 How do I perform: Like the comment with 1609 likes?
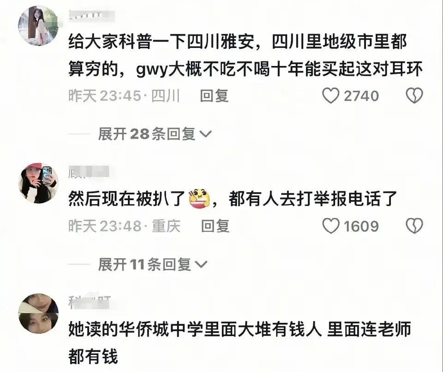click(x=330, y=226)
